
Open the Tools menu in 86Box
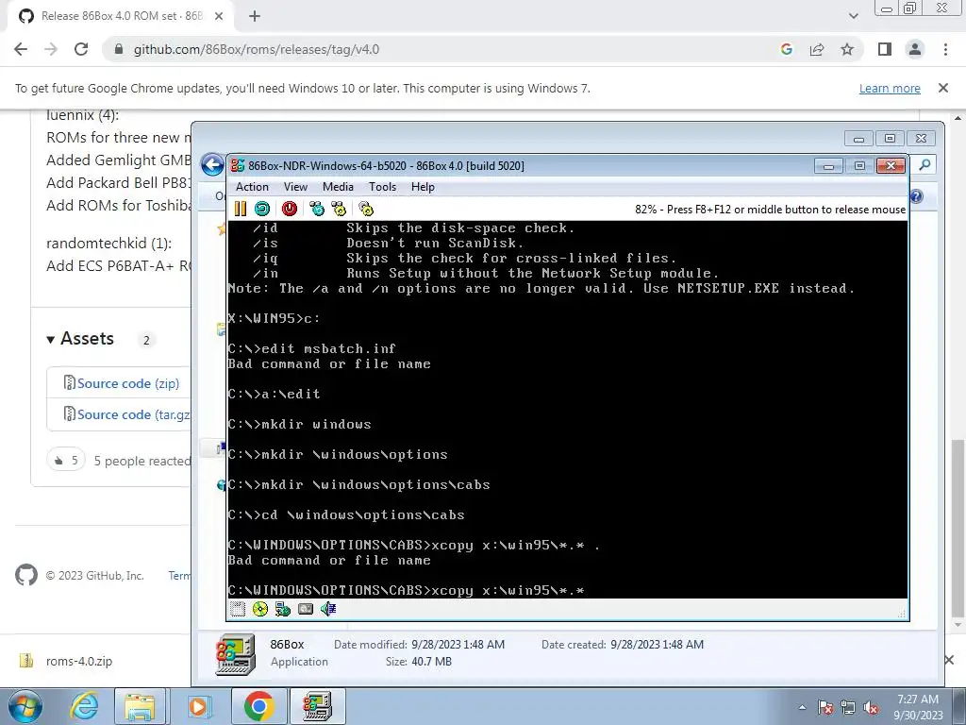tap(382, 187)
